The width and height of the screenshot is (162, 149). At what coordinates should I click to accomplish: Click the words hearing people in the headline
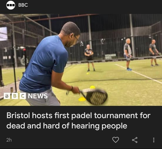(99, 126)
